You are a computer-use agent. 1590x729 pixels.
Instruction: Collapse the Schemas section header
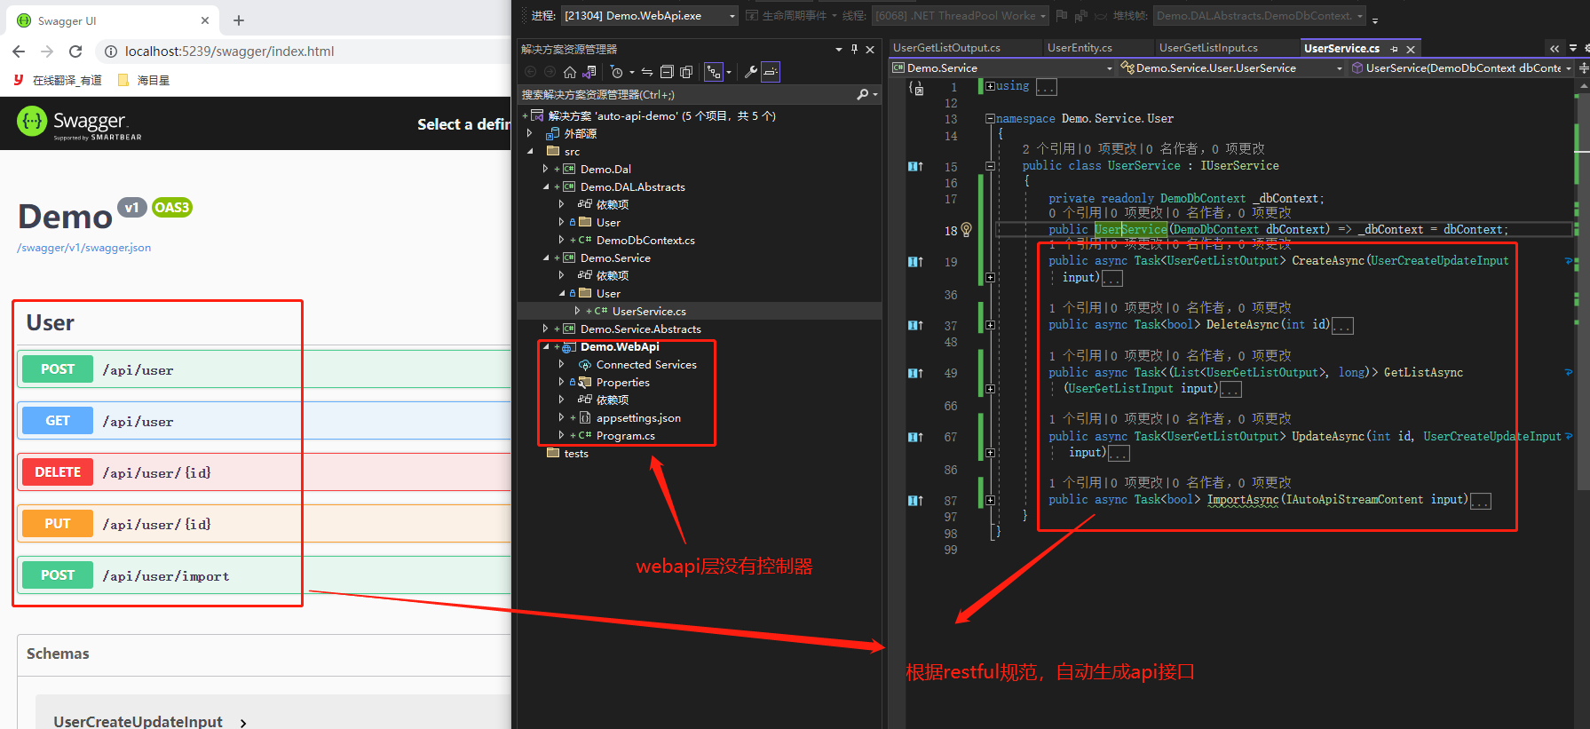click(58, 654)
